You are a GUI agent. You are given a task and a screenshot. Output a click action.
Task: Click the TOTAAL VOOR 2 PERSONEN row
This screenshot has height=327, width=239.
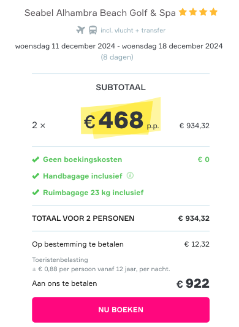[x=121, y=218]
